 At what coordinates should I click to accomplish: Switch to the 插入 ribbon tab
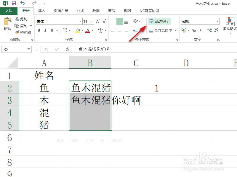pyautogui.click(x=41, y=11)
